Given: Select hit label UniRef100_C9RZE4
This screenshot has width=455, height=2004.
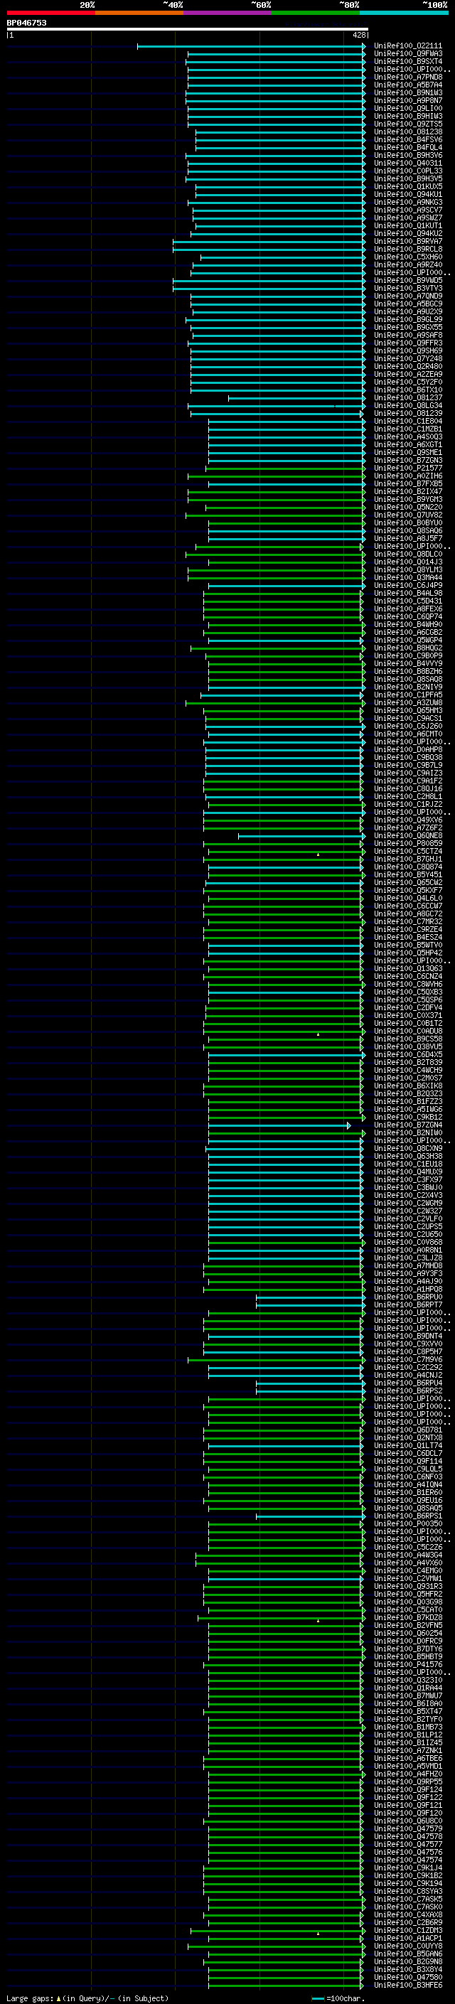Looking at the screenshot, I should [x=407, y=930].
